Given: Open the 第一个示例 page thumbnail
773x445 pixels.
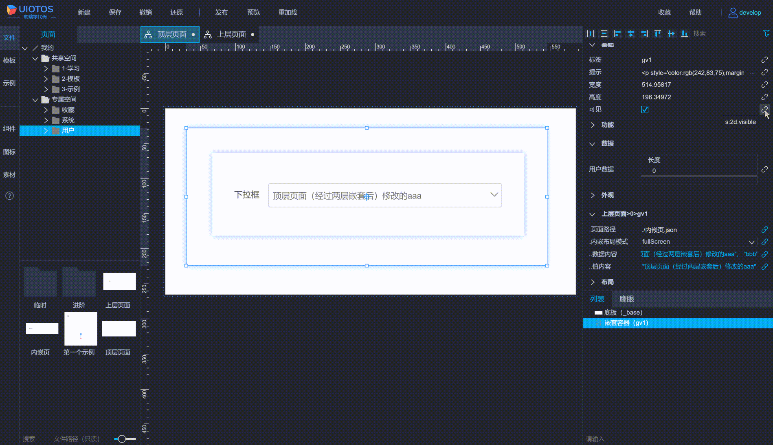Looking at the screenshot, I should click(x=81, y=329).
